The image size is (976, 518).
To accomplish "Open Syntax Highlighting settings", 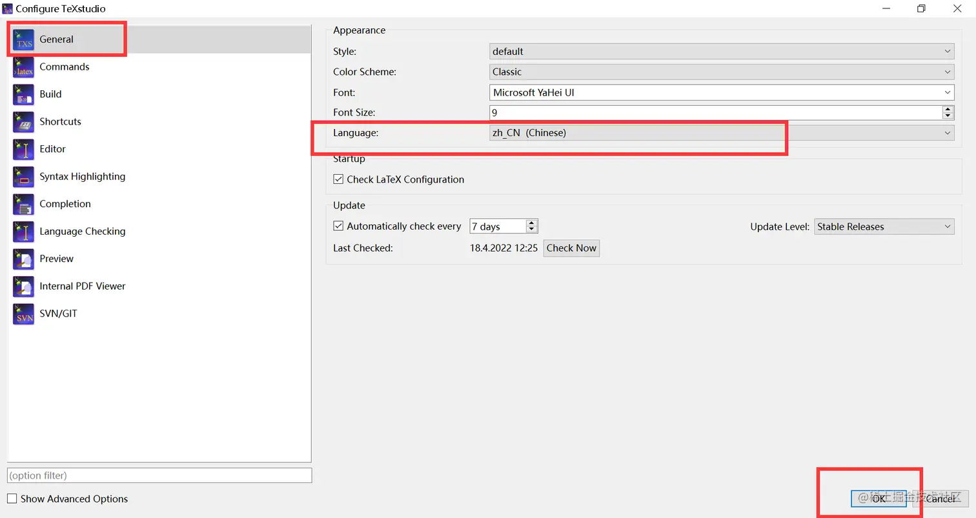I will point(159,177).
